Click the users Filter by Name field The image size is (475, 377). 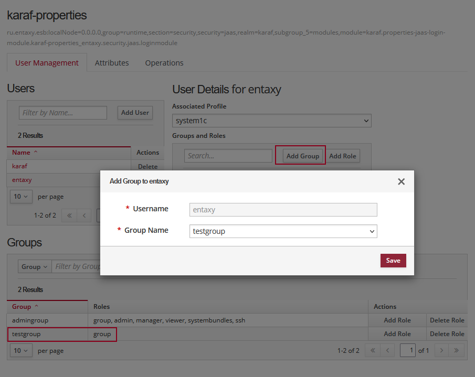click(x=63, y=113)
